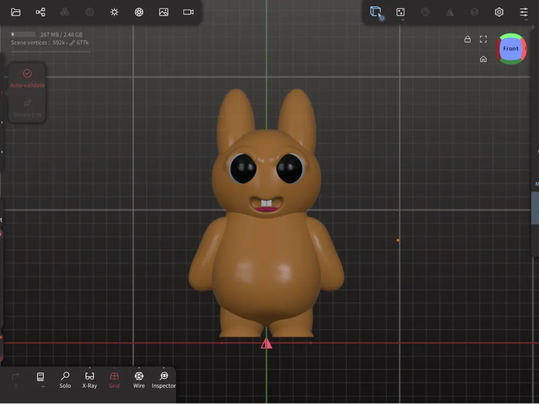Select the Inspector tool
This screenshot has height=404, width=539.
163,380
